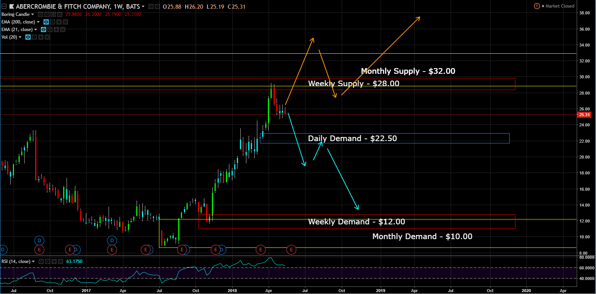
Task: Click the low value L25.19
Action: (215, 6)
